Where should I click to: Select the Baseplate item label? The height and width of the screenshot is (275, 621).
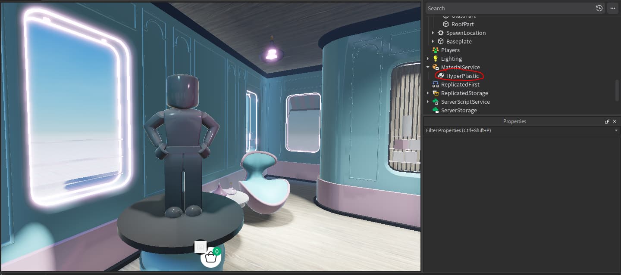459,41
